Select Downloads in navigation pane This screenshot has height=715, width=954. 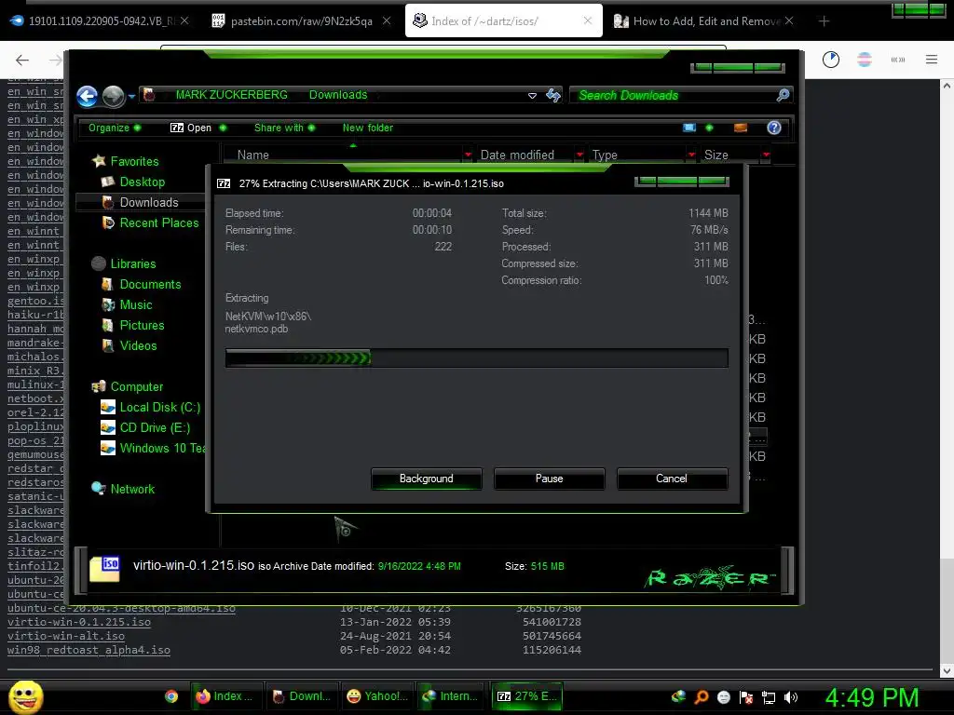148,202
